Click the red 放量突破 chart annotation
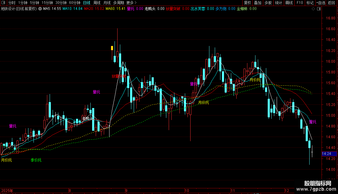The width and height of the screenshot is (338, 194). point(119,76)
